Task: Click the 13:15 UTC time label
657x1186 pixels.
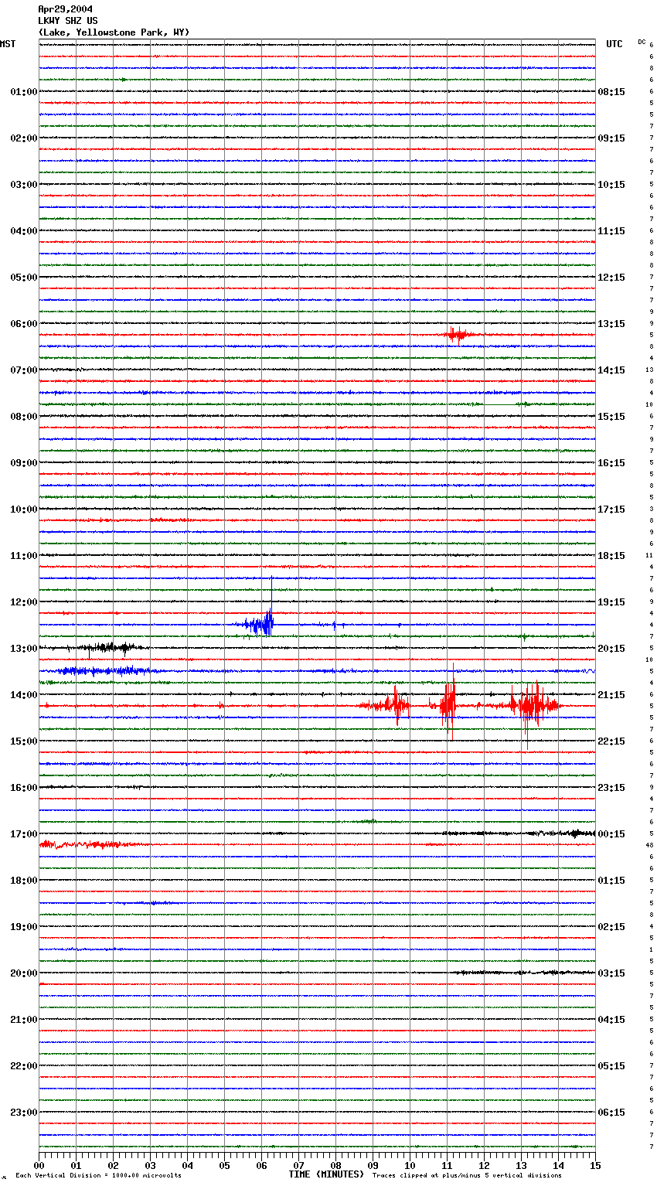Action: 611,324
